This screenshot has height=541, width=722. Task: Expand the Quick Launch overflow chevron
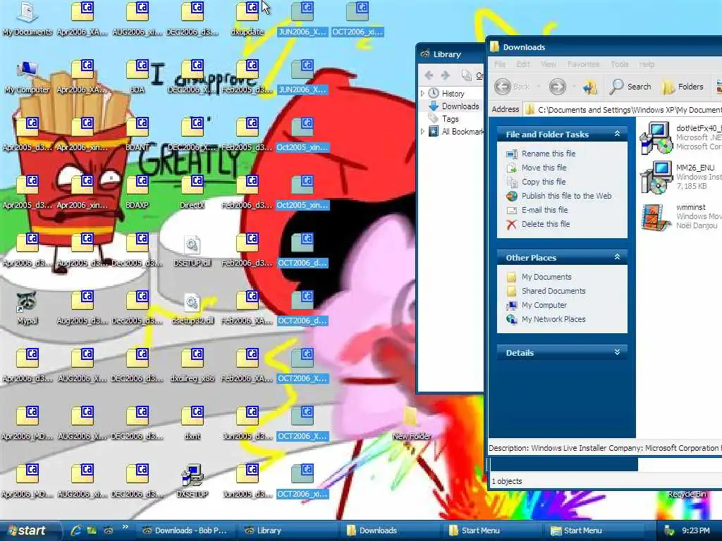coord(125,527)
